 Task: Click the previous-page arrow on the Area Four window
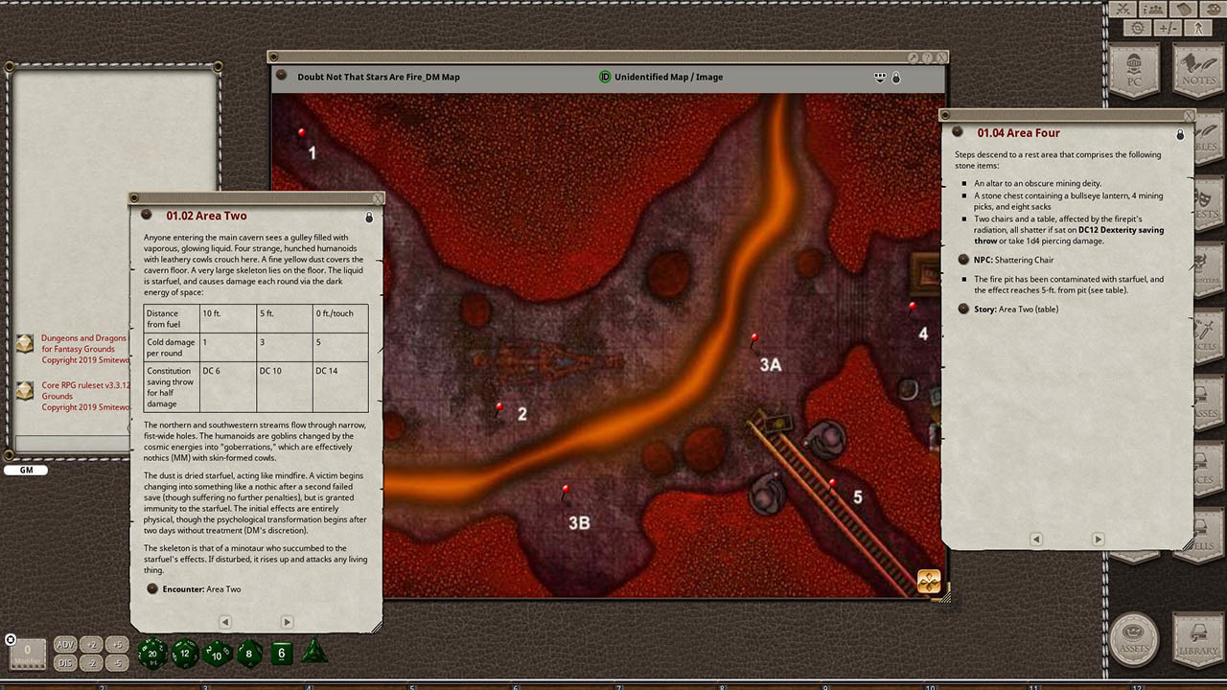click(x=1036, y=540)
